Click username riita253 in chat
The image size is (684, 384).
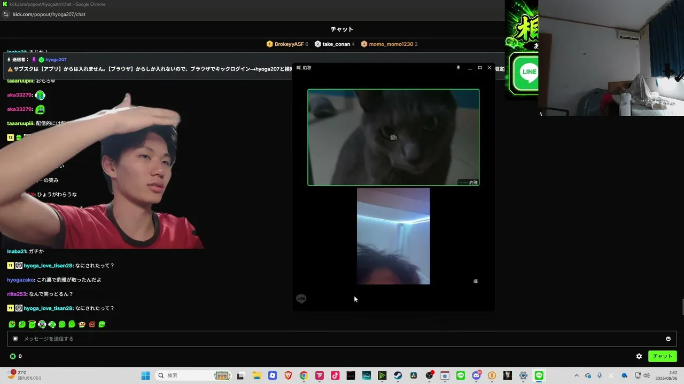coord(17,294)
